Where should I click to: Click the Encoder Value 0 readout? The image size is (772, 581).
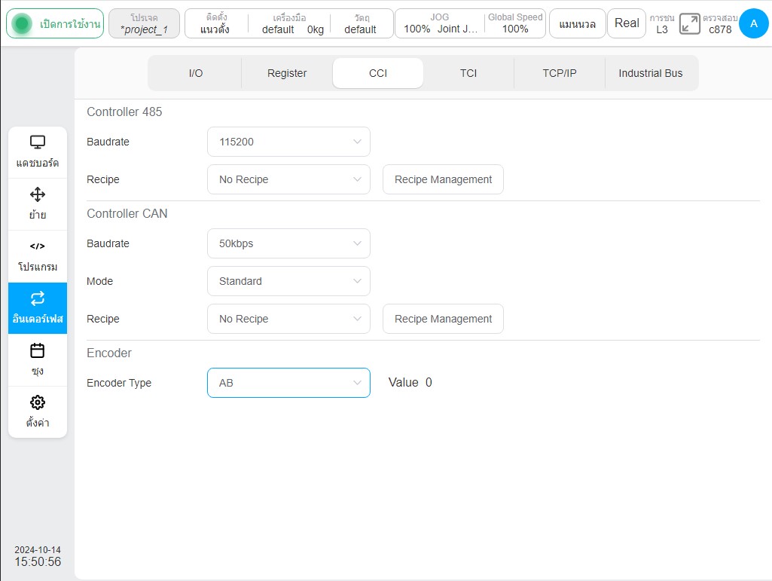[x=410, y=382]
